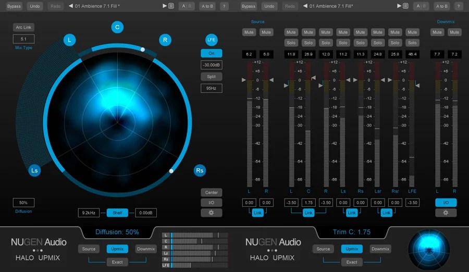
Task: Toggle the Shelf filter button
Action: 117,213
